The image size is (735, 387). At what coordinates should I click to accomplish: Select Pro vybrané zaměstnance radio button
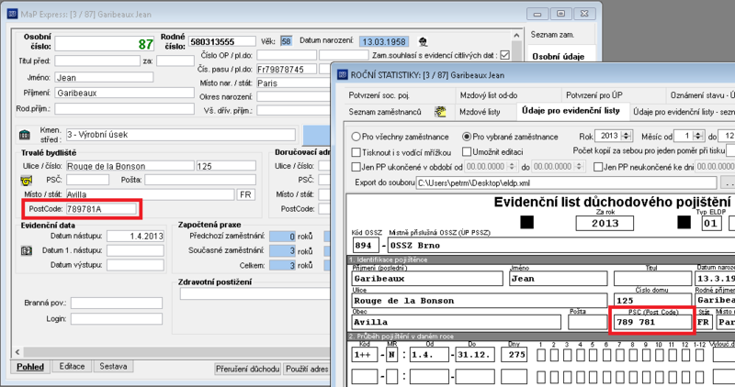(x=467, y=137)
